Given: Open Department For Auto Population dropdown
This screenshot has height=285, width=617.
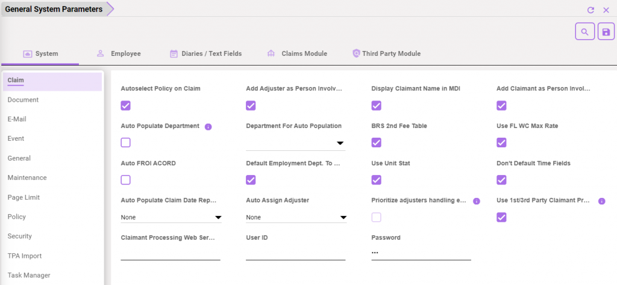Looking at the screenshot, I should (296, 143).
